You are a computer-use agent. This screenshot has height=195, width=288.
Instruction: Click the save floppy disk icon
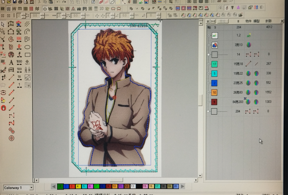(x=14, y=2)
